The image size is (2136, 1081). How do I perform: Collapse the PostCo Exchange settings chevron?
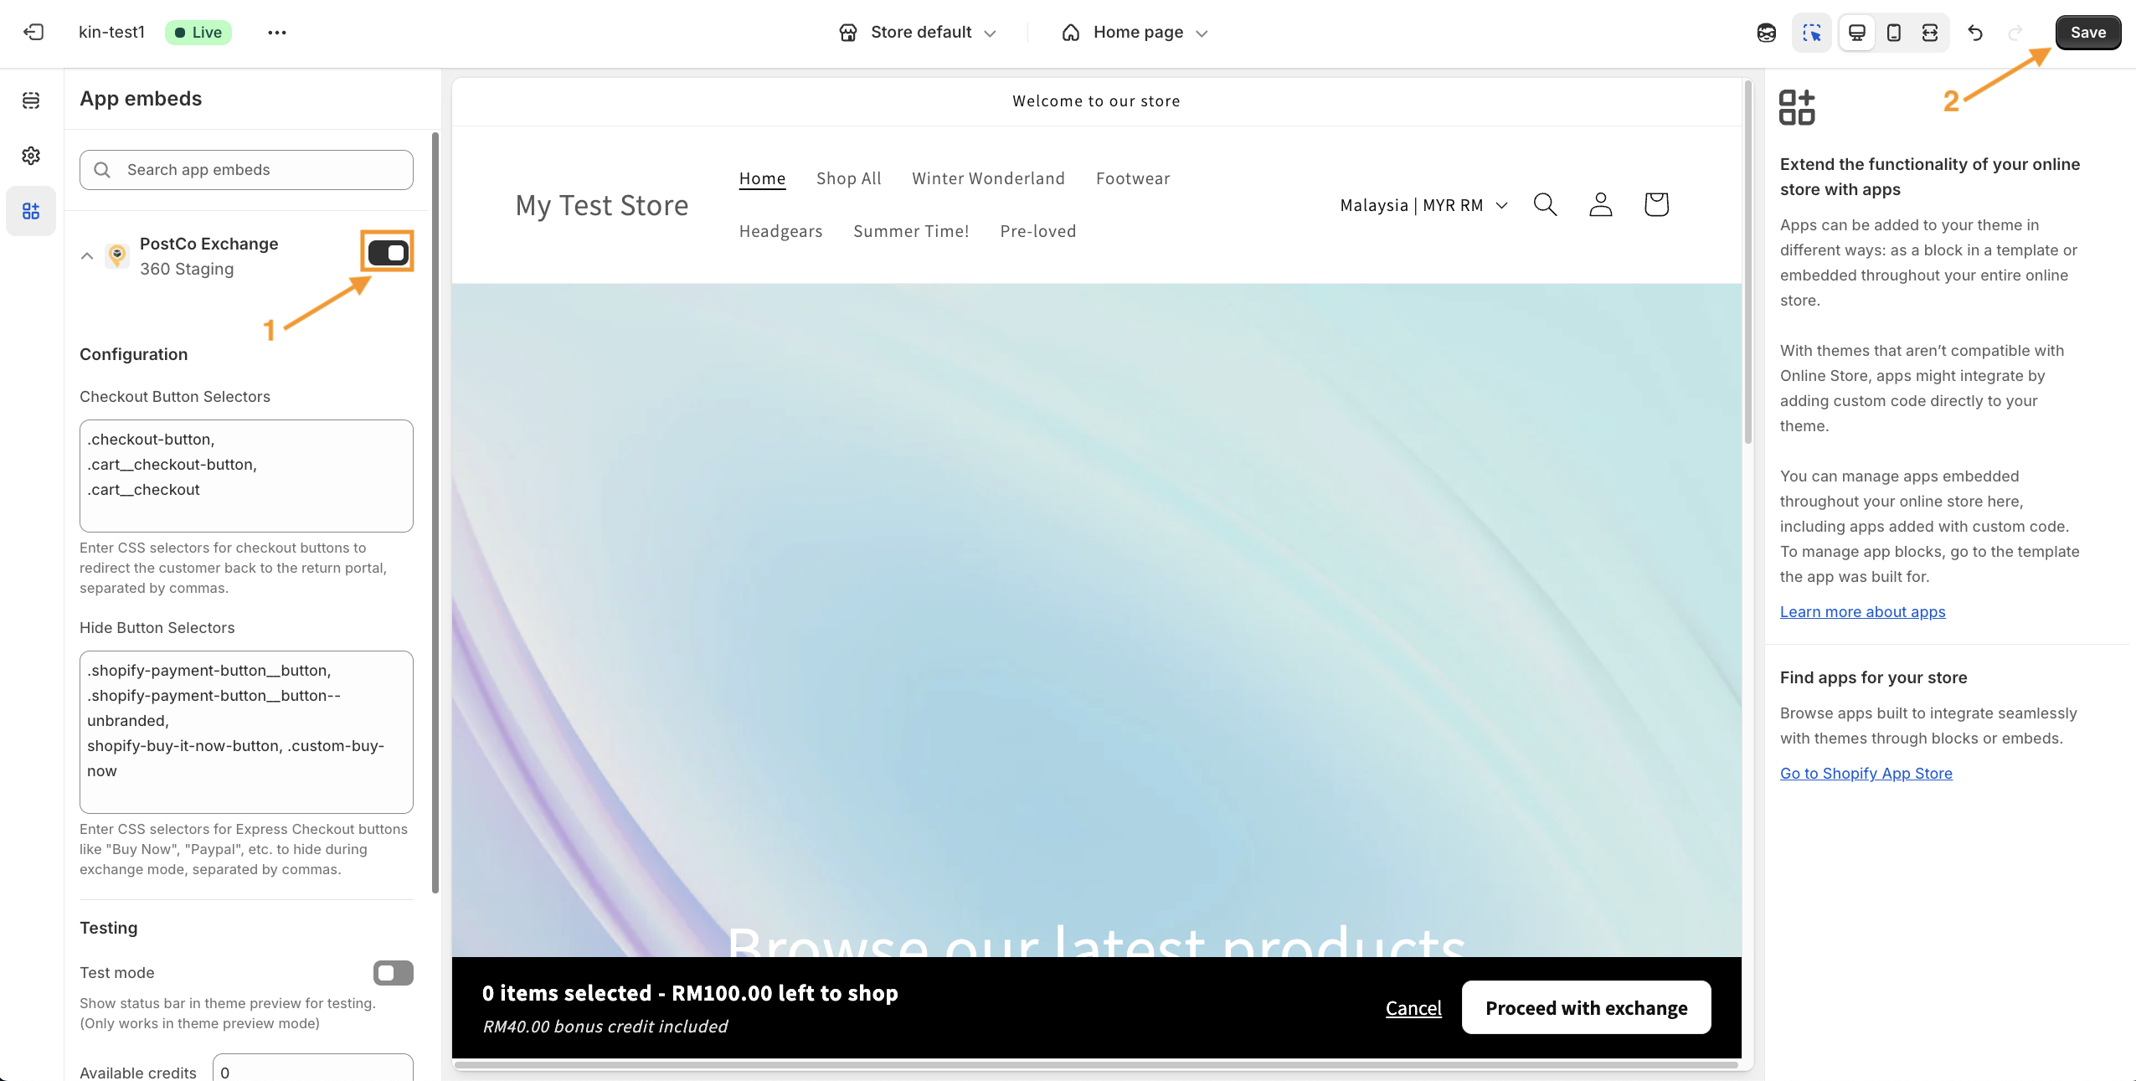click(x=87, y=256)
